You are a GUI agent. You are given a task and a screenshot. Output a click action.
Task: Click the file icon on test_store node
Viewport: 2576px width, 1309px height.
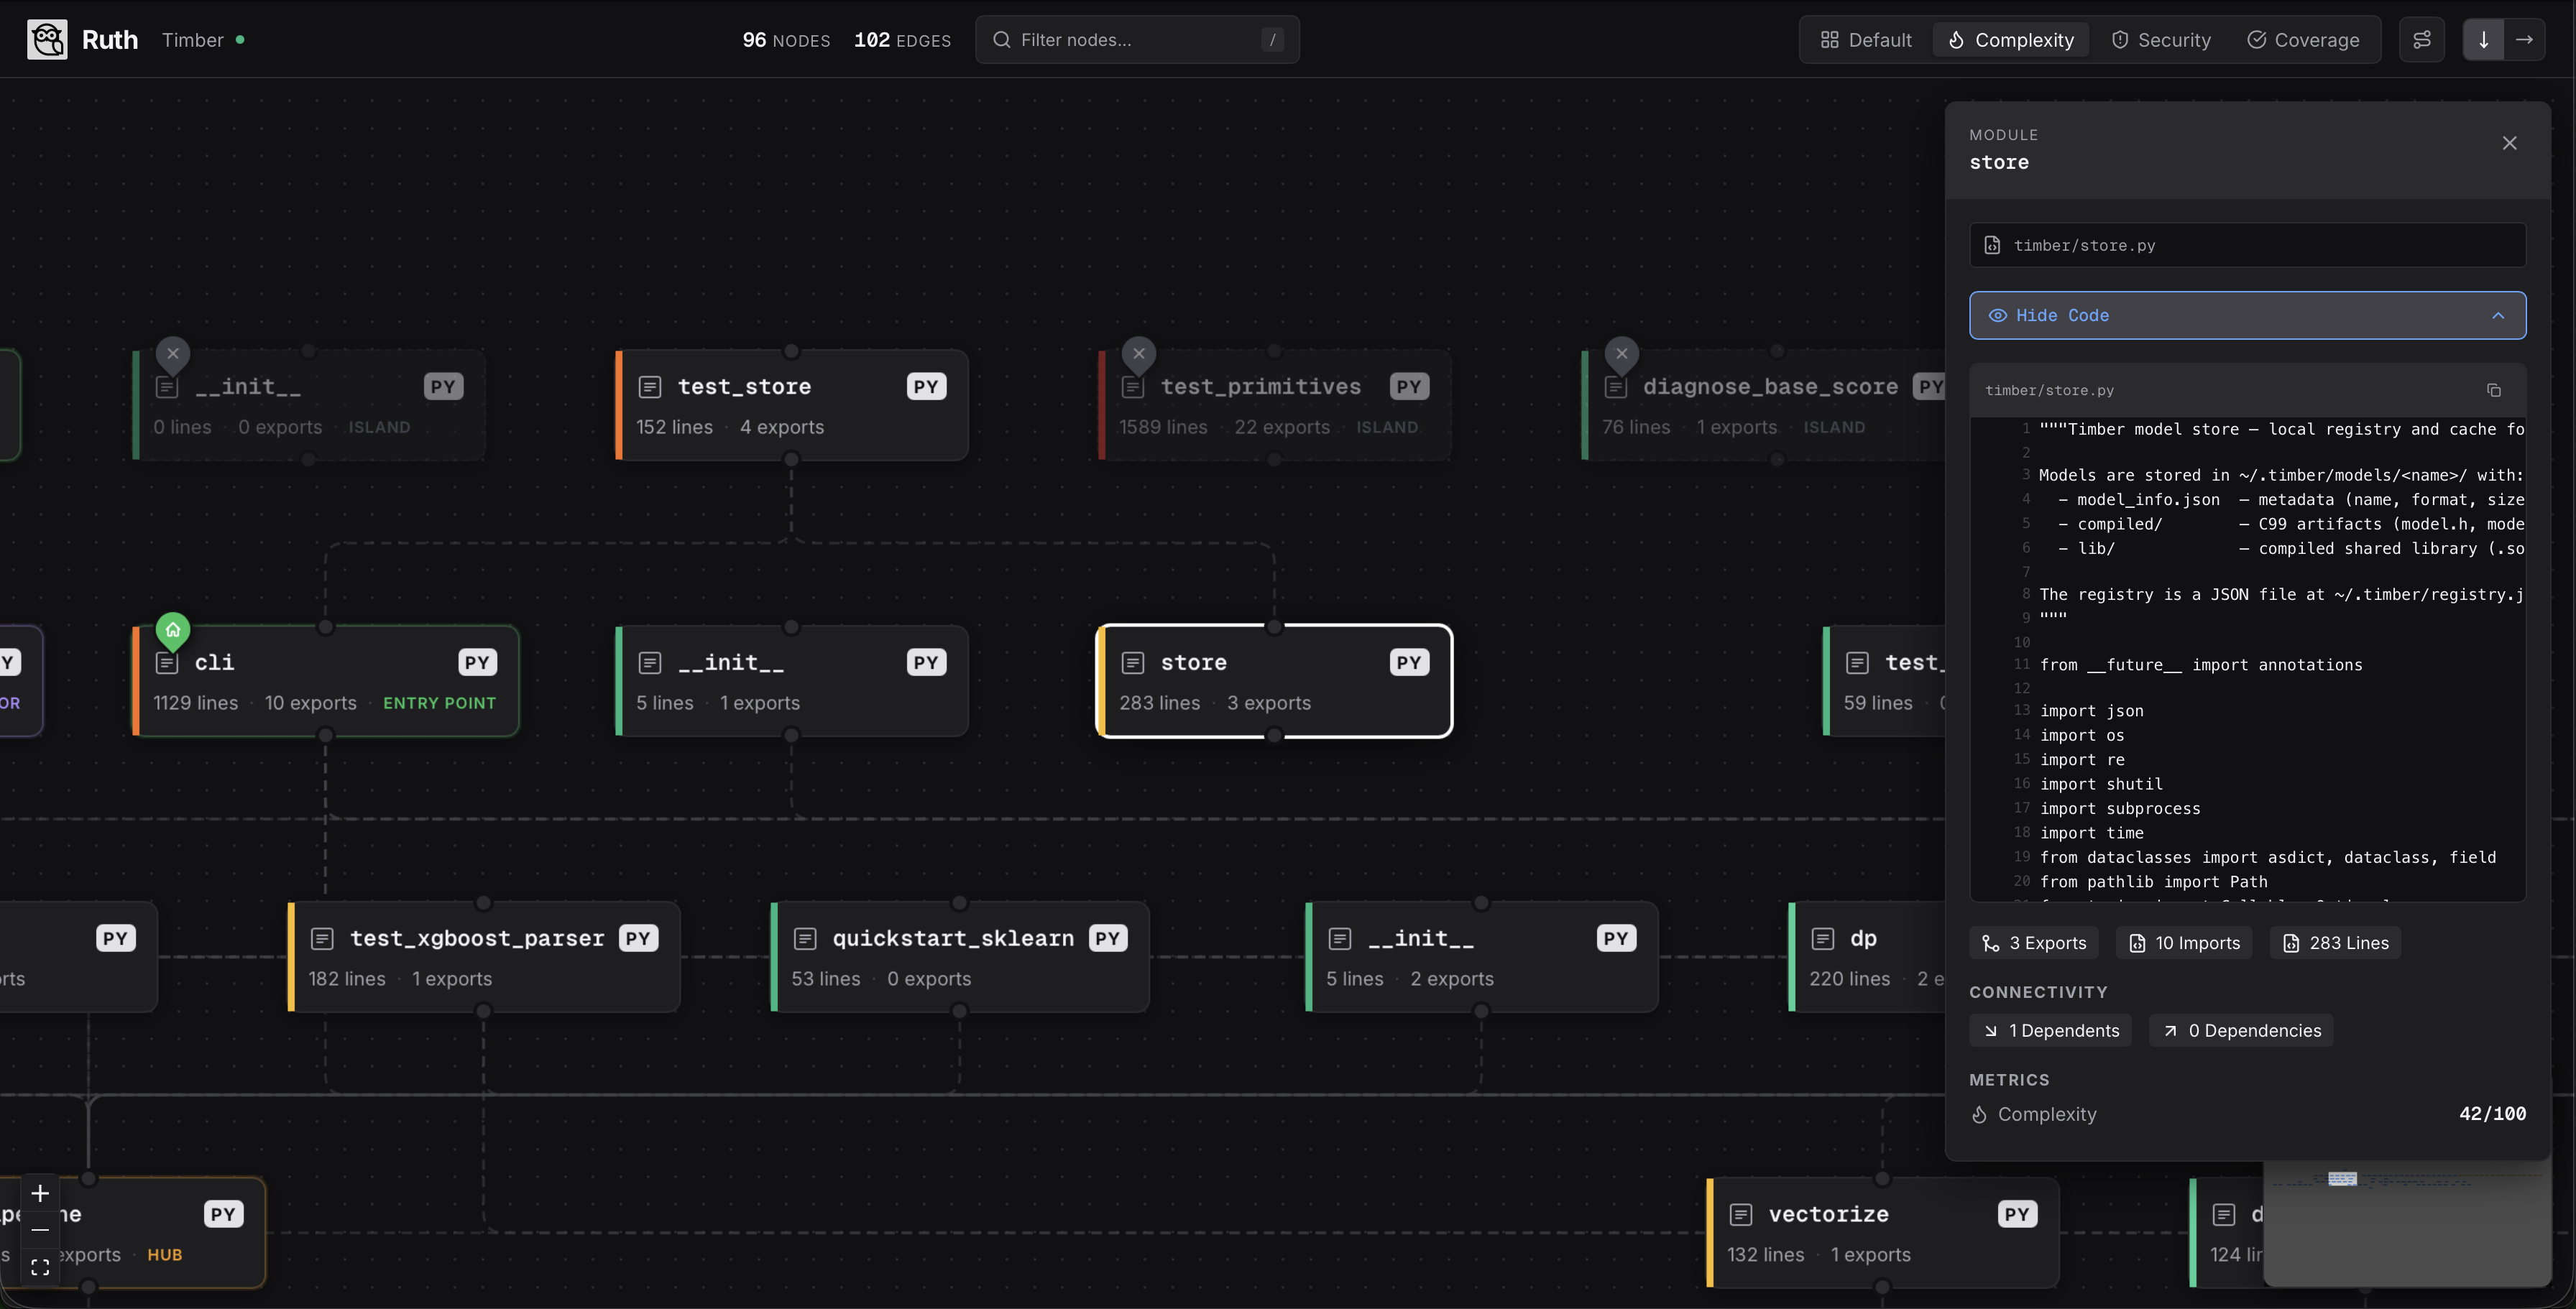[x=650, y=387]
